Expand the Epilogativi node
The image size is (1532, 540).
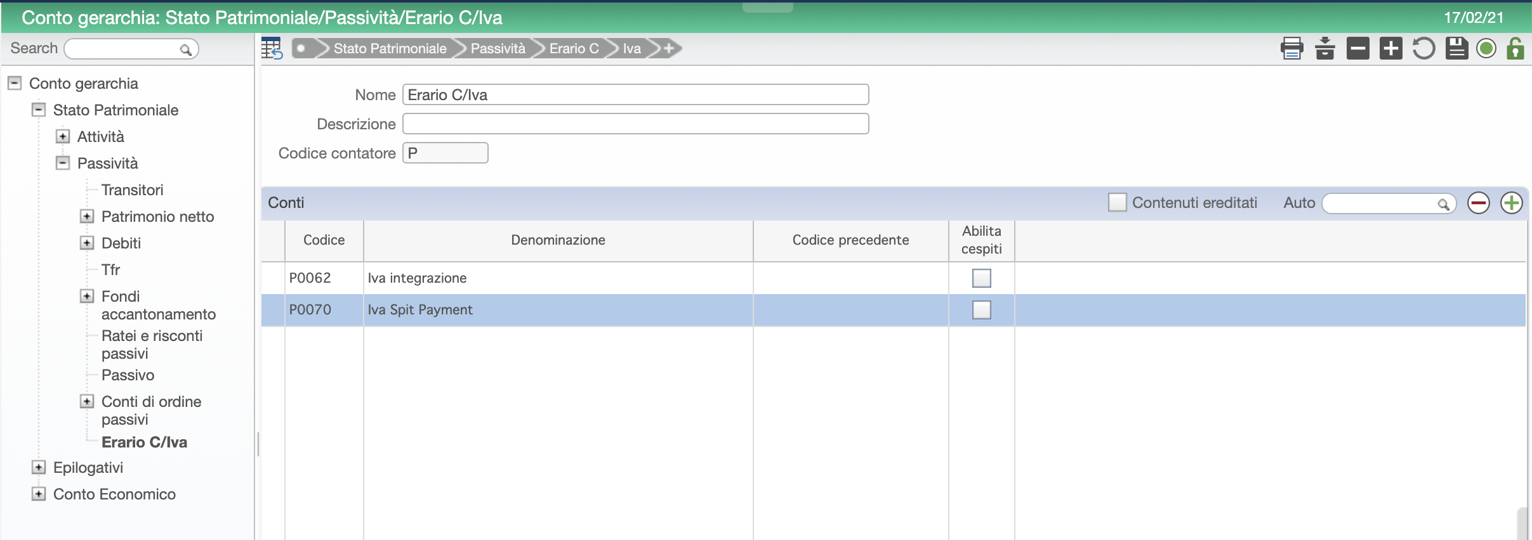pos(39,467)
